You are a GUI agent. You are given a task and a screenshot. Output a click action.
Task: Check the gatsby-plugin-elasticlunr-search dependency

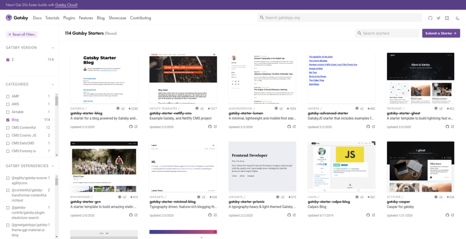(x=8, y=208)
